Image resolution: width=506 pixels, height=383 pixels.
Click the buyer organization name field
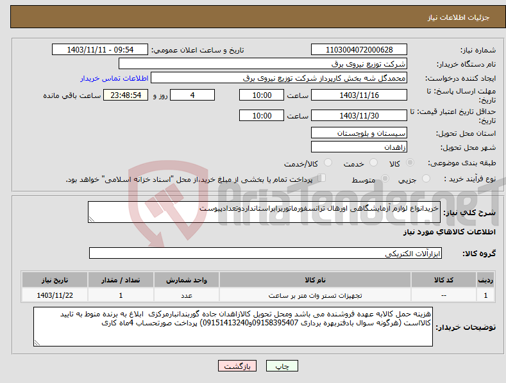click(263, 63)
